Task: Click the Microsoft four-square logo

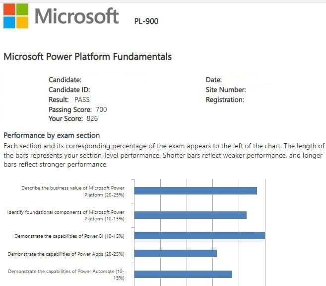Action: (x=15, y=15)
